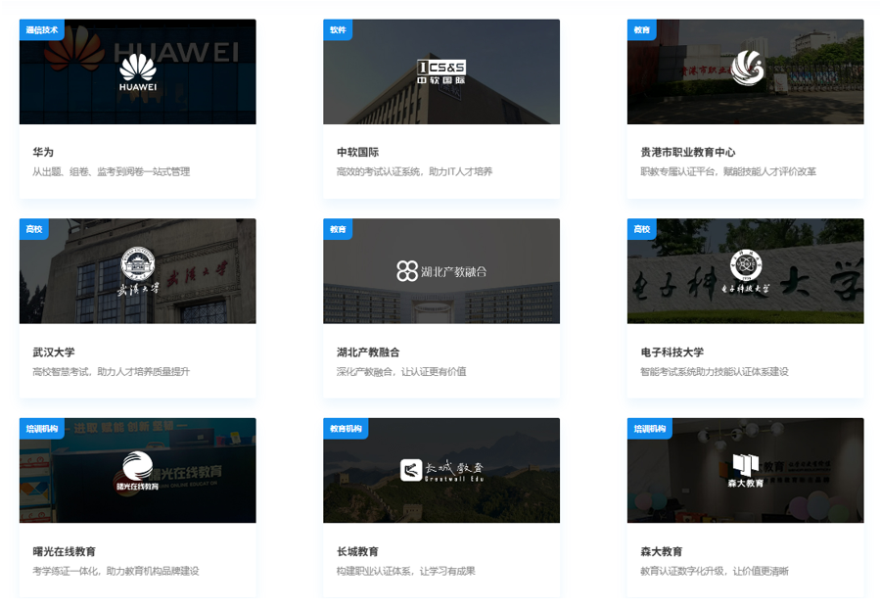Image resolution: width=880 pixels, height=608 pixels.
Task: Click the 深化产教融合，让认证更有价值 description
Action: [x=401, y=372]
